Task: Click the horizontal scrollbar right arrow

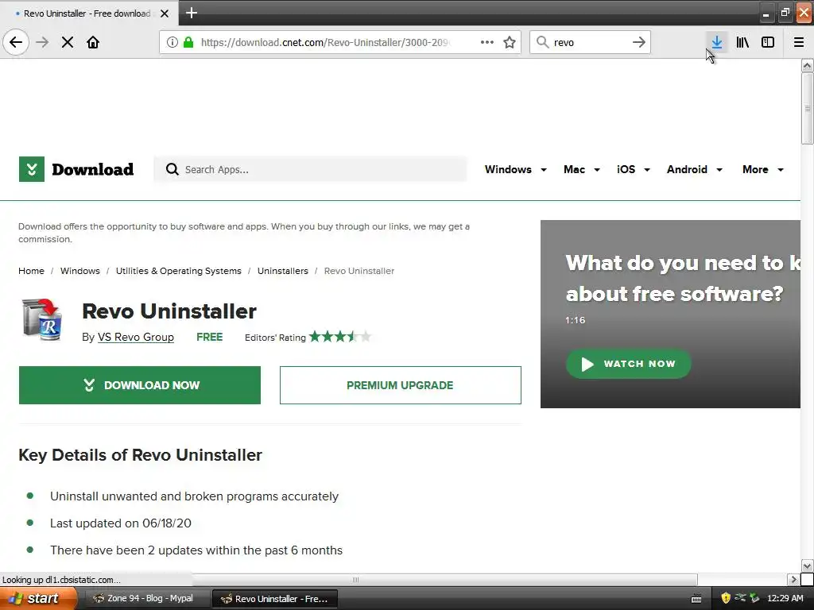Action: [793, 579]
